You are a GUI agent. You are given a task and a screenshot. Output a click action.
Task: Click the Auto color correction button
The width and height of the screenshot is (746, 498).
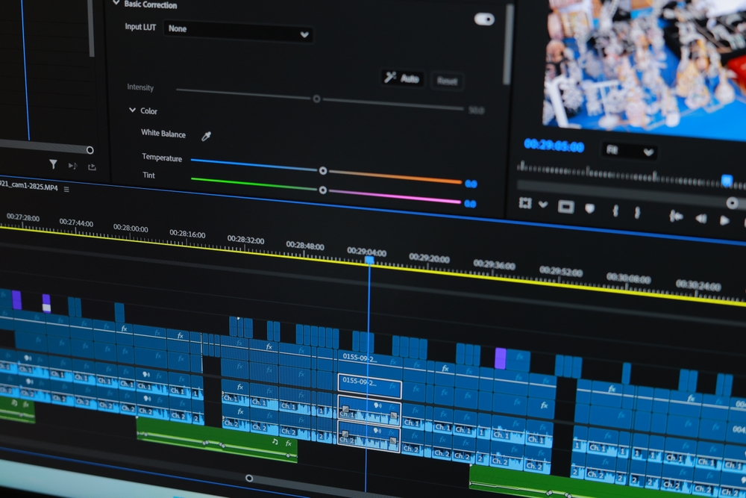click(403, 79)
